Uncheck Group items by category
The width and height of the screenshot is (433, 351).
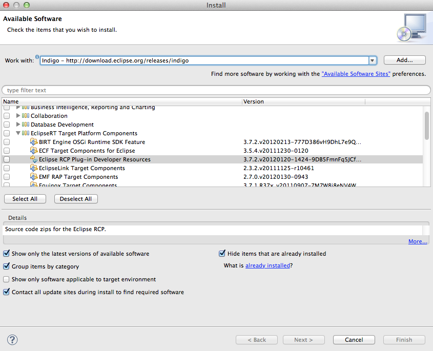pos(6,265)
